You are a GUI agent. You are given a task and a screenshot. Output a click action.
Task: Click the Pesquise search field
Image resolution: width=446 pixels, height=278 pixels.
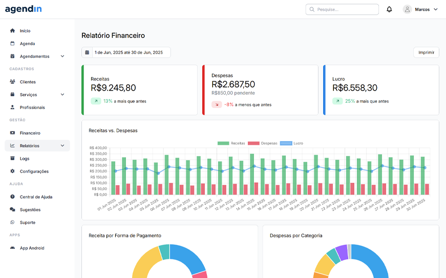[x=342, y=9]
